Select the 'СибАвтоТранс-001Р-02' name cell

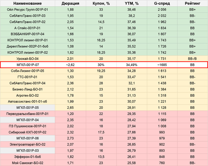[28, 22]
